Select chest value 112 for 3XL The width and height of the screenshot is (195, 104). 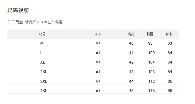pos(151,81)
